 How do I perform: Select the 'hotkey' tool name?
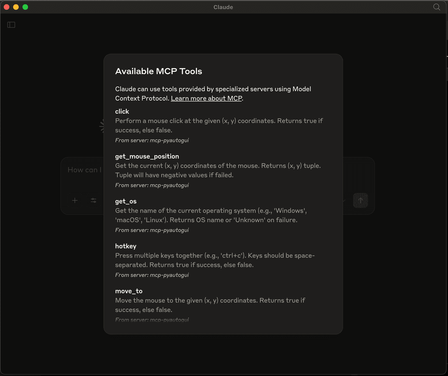tap(126, 246)
